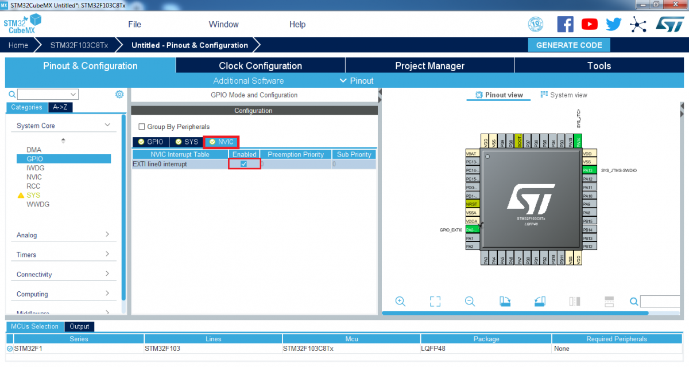Fit chip view to window
689x367 pixels.
[435, 302]
